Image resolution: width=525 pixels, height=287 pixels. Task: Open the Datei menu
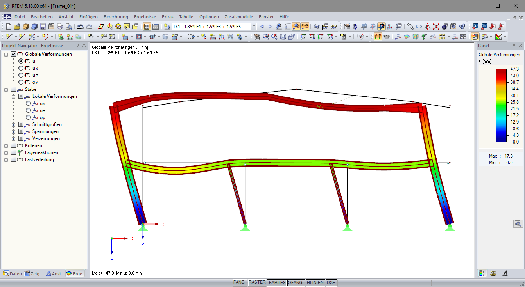20,17
